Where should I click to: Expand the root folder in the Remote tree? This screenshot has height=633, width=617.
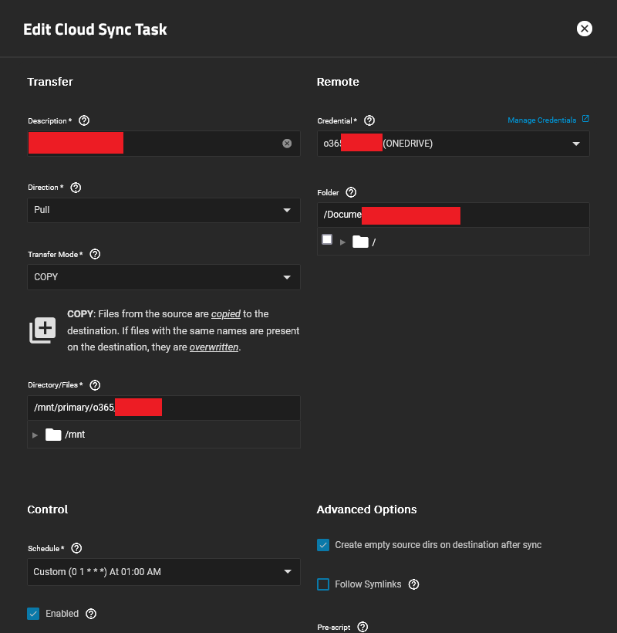(x=342, y=240)
